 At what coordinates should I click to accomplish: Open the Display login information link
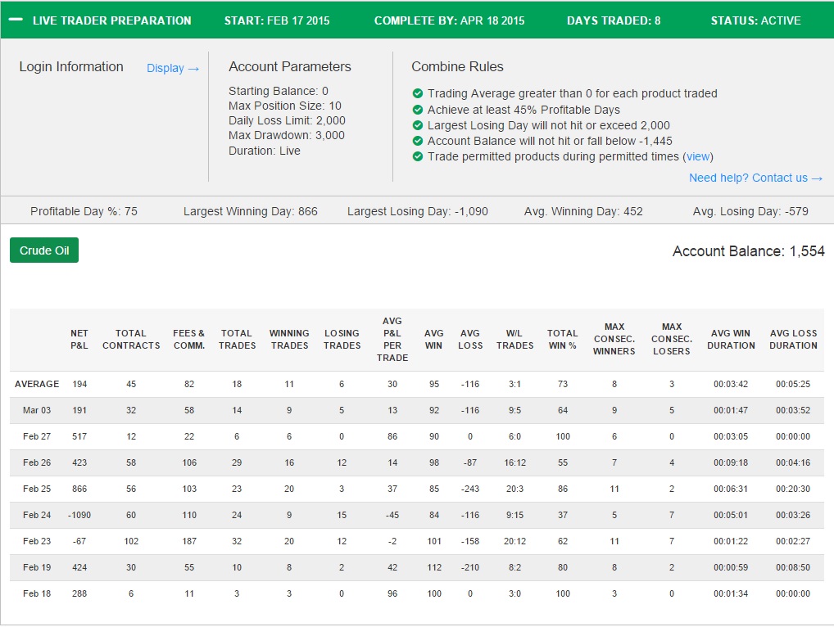coord(173,69)
